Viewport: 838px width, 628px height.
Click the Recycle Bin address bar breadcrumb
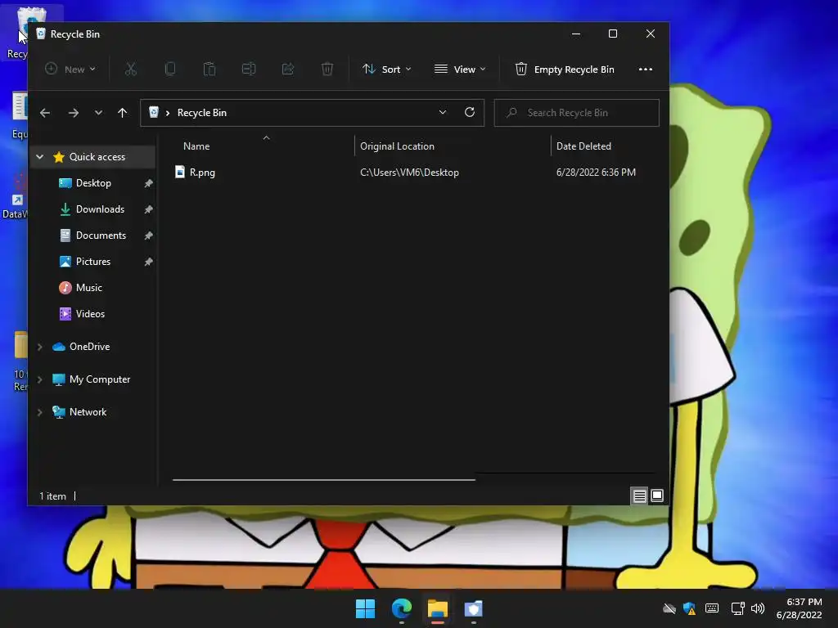coord(201,113)
